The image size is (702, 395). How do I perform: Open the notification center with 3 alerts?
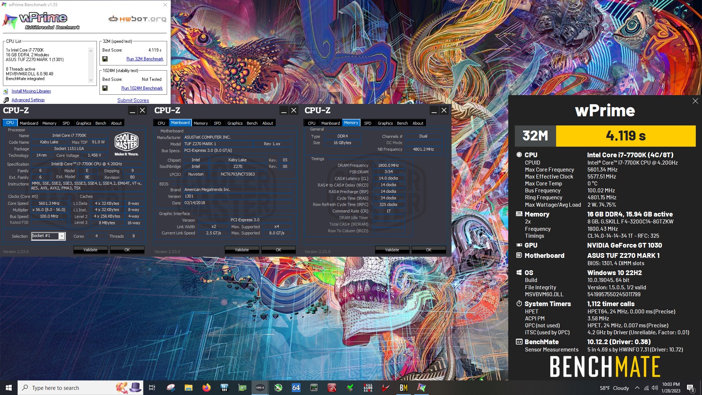point(690,388)
